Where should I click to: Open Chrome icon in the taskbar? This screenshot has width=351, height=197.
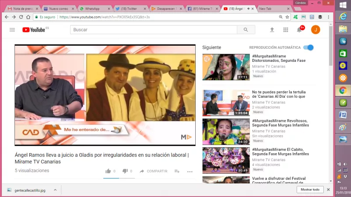(343, 90)
